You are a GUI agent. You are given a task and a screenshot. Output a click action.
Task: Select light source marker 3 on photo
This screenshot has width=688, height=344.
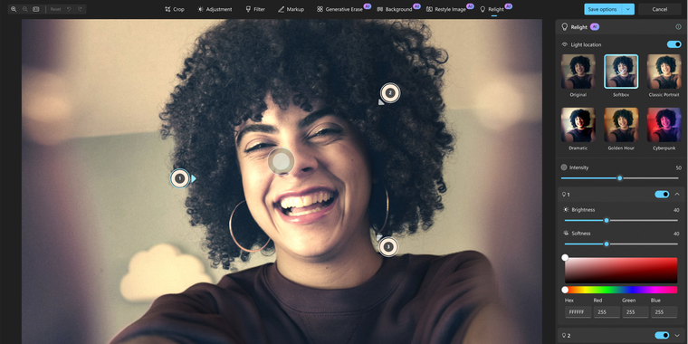(387, 247)
